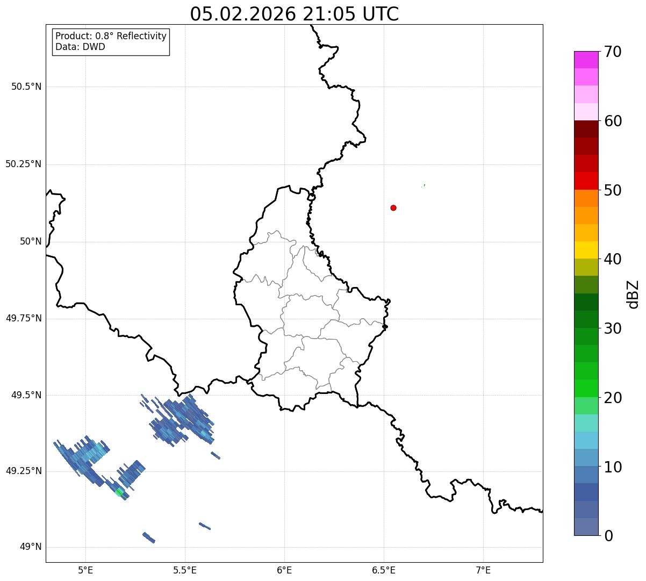Click the 6°E longitude label

click(284, 570)
